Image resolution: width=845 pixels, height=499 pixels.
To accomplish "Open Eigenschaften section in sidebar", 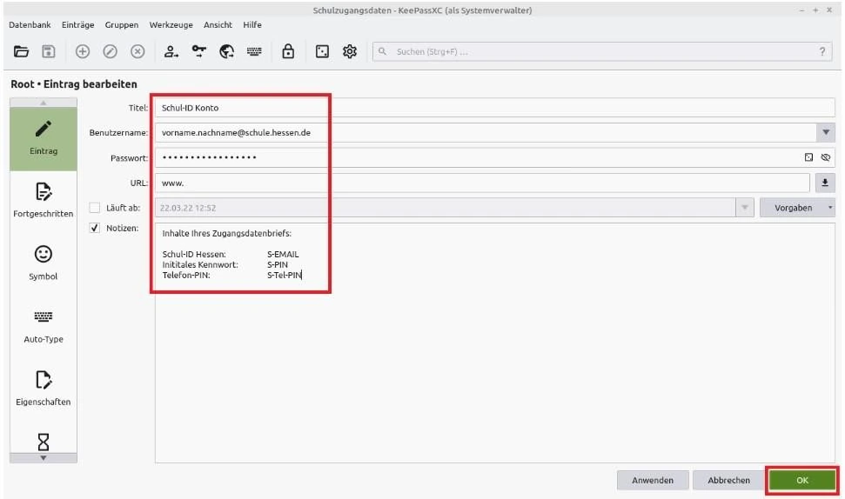I will click(x=44, y=388).
